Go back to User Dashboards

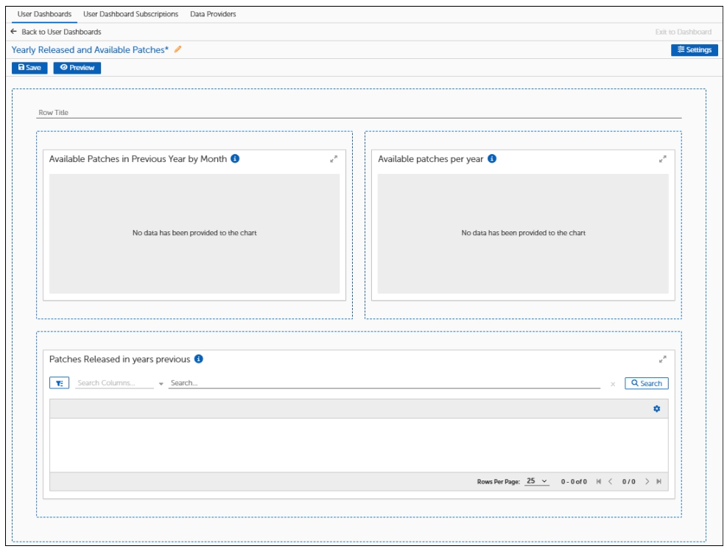pos(56,32)
